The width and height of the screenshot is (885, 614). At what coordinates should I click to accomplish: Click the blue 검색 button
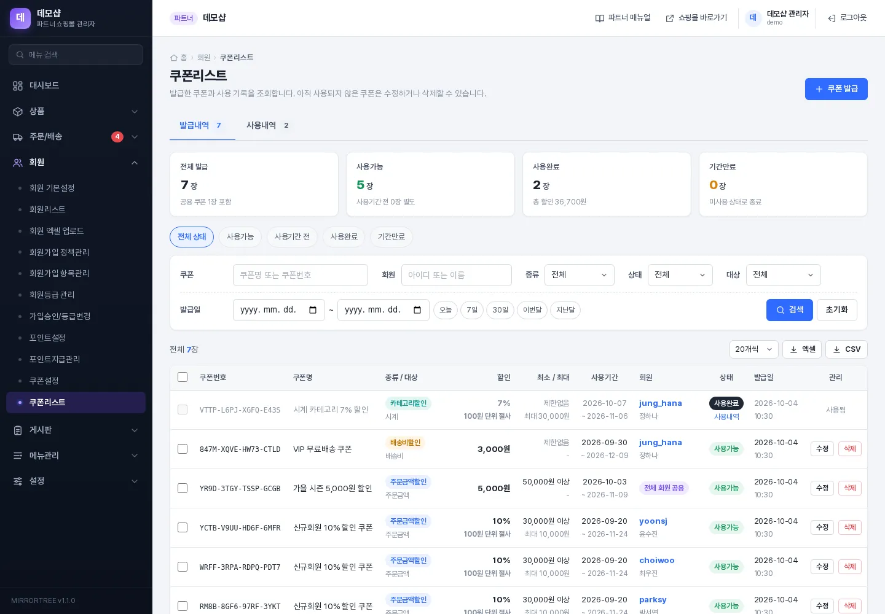click(790, 310)
